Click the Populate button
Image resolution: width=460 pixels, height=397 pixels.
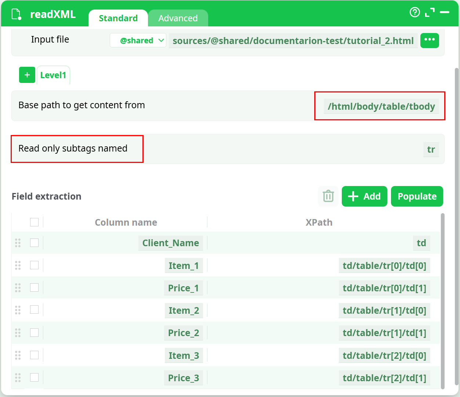(417, 196)
